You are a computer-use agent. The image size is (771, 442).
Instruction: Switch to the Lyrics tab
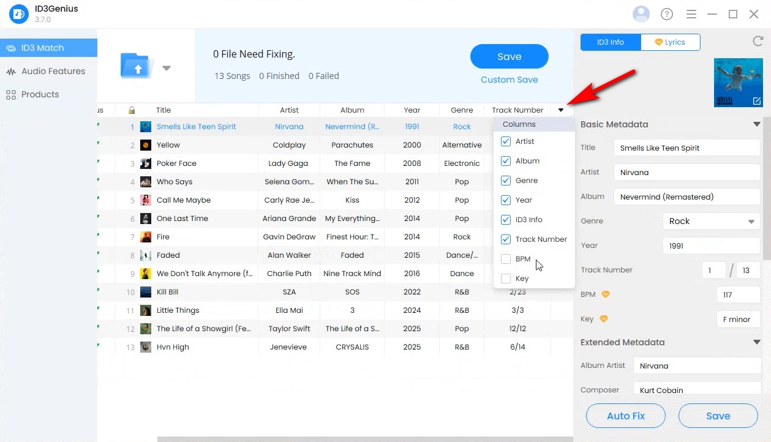[670, 42]
